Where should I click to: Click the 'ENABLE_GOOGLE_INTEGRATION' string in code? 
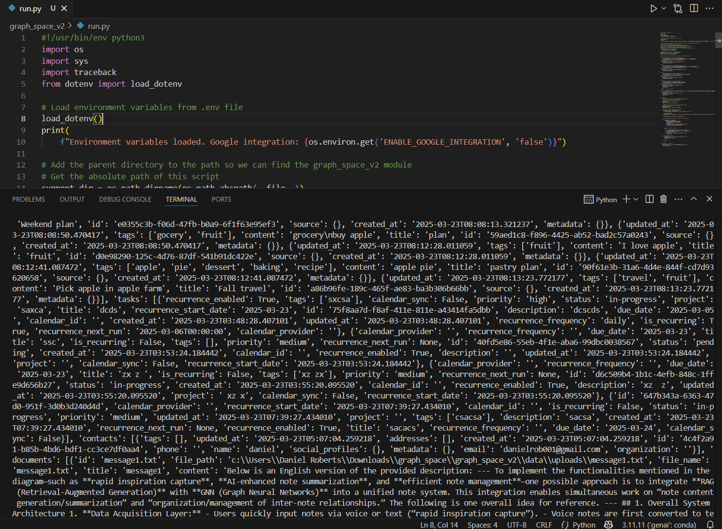pyautogui.click(x=442, y=142)
